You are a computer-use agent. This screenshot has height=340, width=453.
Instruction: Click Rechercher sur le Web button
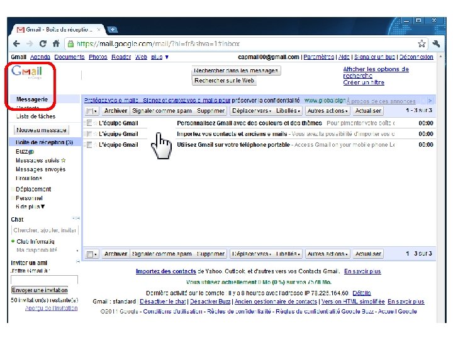224,81
